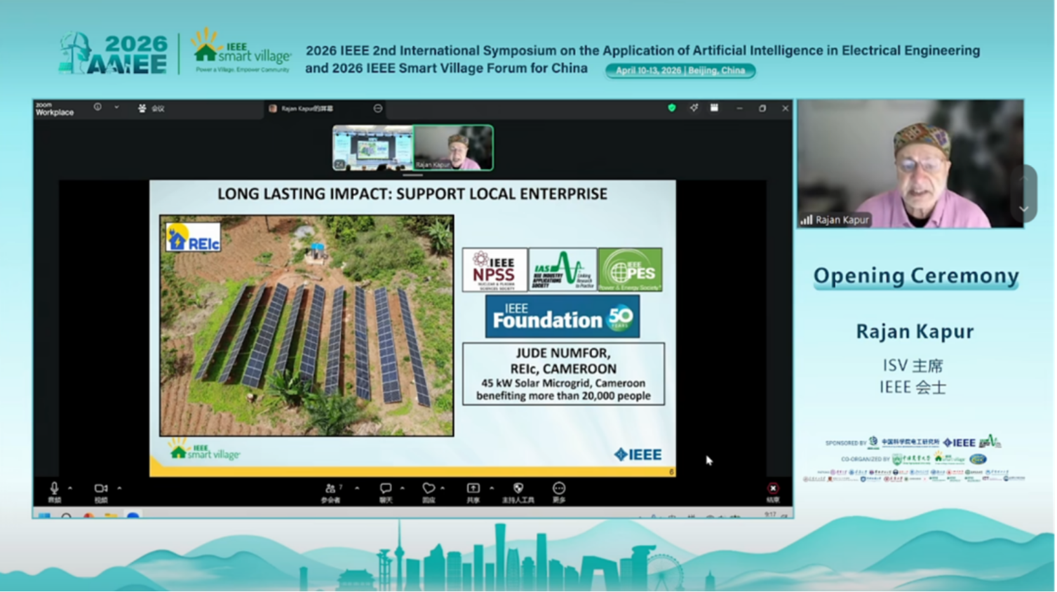Expand audio options arrow beside microphone
1057x592 pixels.
click(70, 488)
